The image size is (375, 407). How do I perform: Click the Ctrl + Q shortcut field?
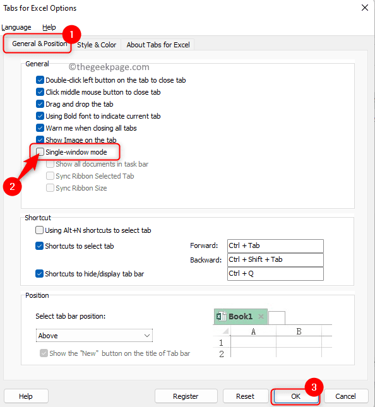275,274
